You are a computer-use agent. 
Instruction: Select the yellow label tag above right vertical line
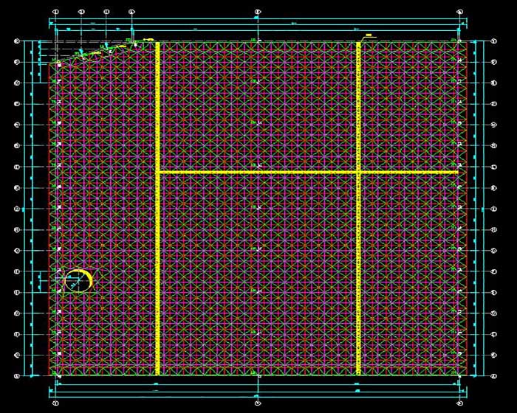tap(367, 35)
